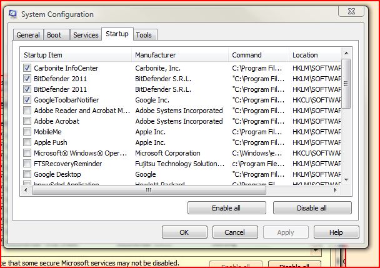Viewport: 380px width, 268px height.
Task: Click the Cancel button
Action: [x=235, y=232]
